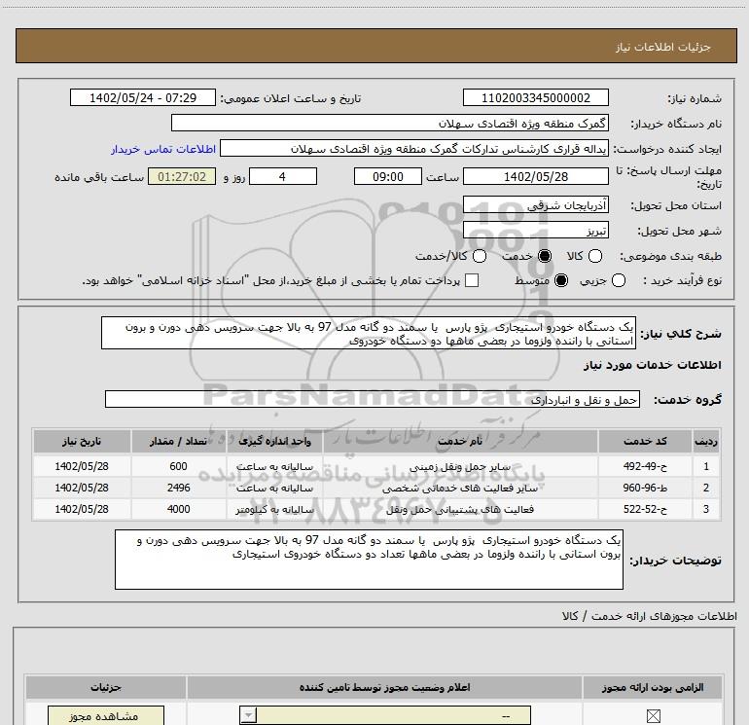Click the تعداد / مقدار column header
This screenshot has height=725, width=749.
178,441
